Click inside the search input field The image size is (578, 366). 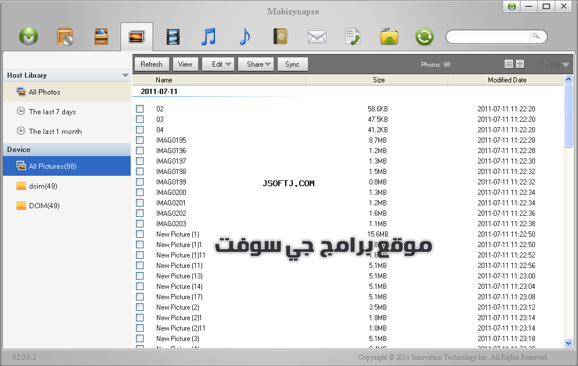click(490, 37)
